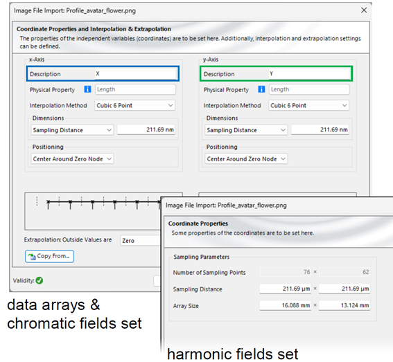Click x-Axis Physical Property Length field

pyautogui.click(x=135, y=89)
